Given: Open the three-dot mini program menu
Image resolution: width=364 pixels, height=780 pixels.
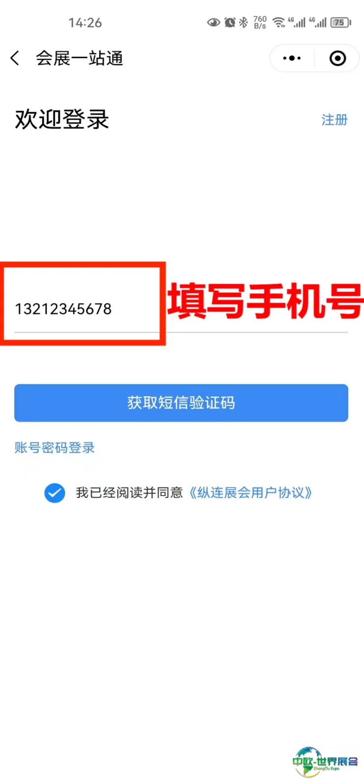Looking at the screenshot, I should point(292,58).
